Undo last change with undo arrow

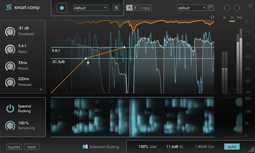point(227,8)
